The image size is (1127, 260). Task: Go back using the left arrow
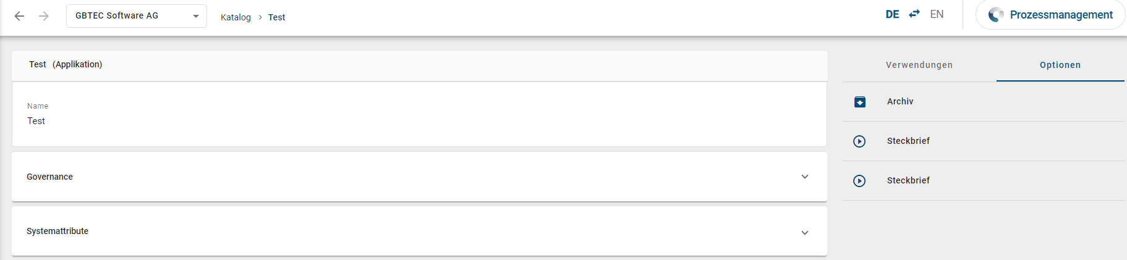click(19, 16)
